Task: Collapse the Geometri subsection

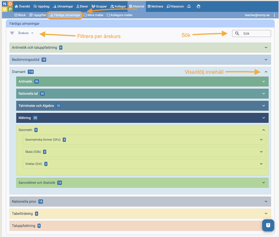Action: (x=263, y=130)
